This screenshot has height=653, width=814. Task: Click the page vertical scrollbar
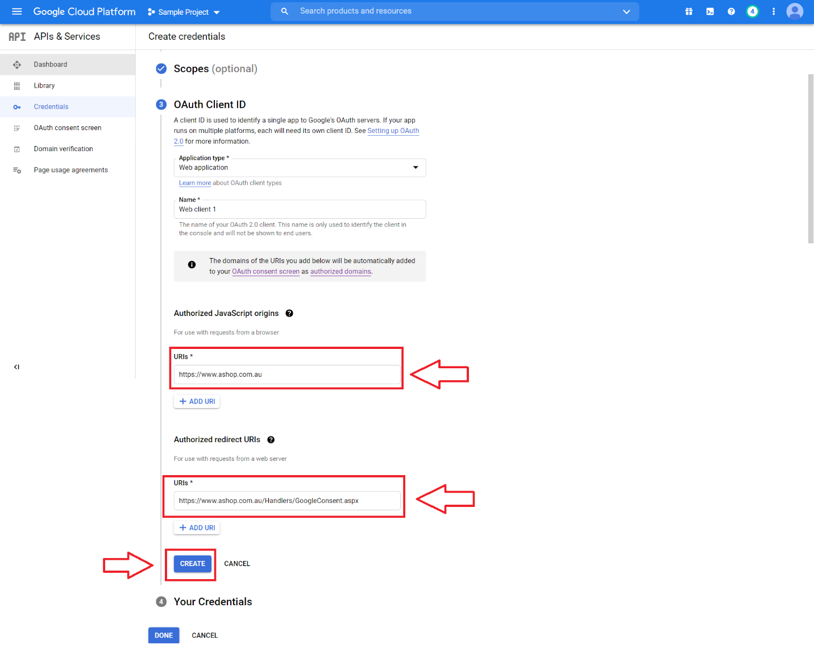(x=811, y=159)
